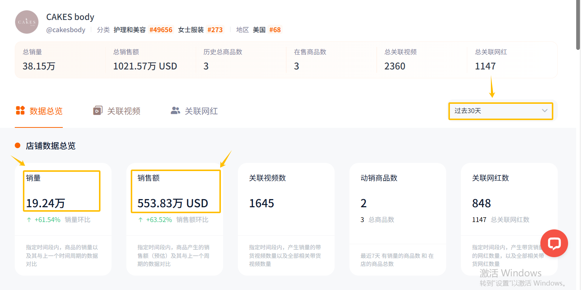
Task: Click the 动销商品数 card title
Action: (379, 178)
